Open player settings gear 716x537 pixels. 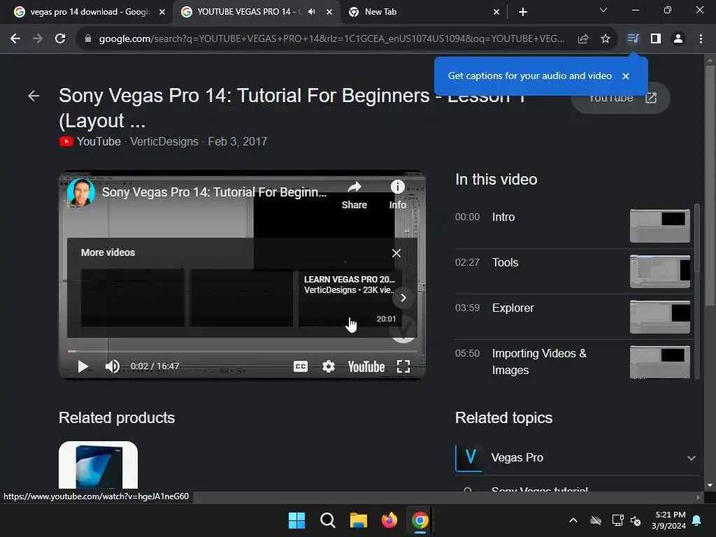[x=329, y=366]
